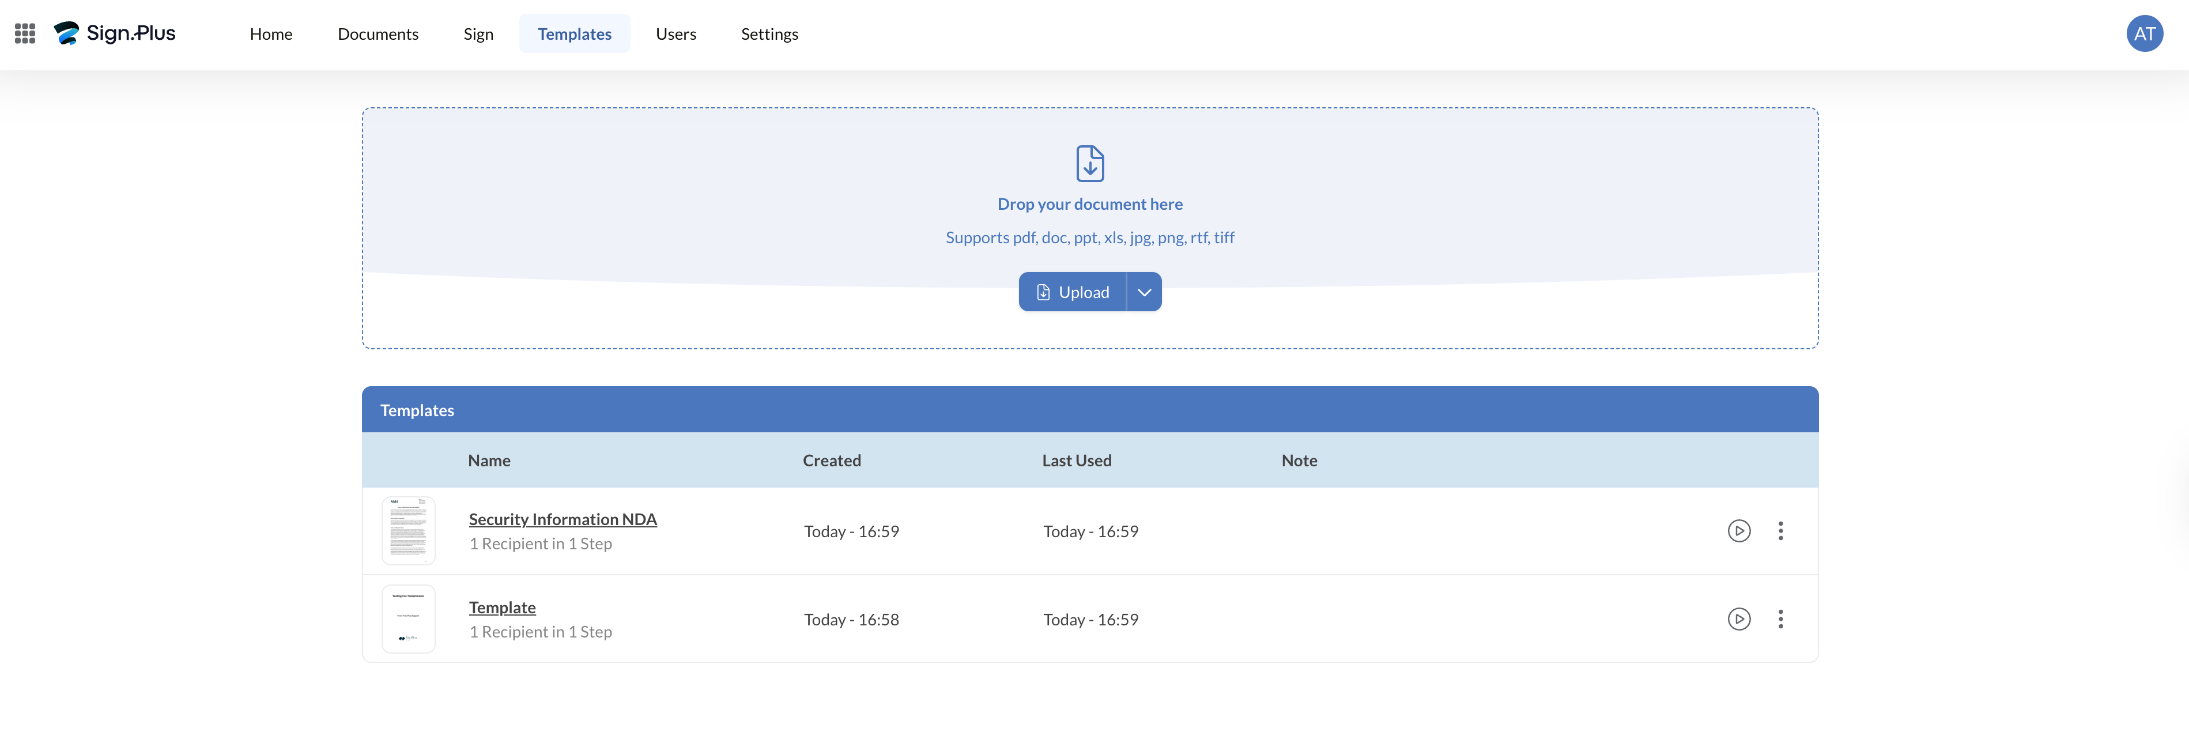Image resolution: width=2189 pixels, height=747 pixels.
Task: Click the Sign.Plus logo
Action: coord(115,33)
